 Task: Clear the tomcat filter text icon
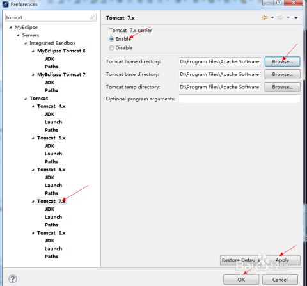[92, 17]
